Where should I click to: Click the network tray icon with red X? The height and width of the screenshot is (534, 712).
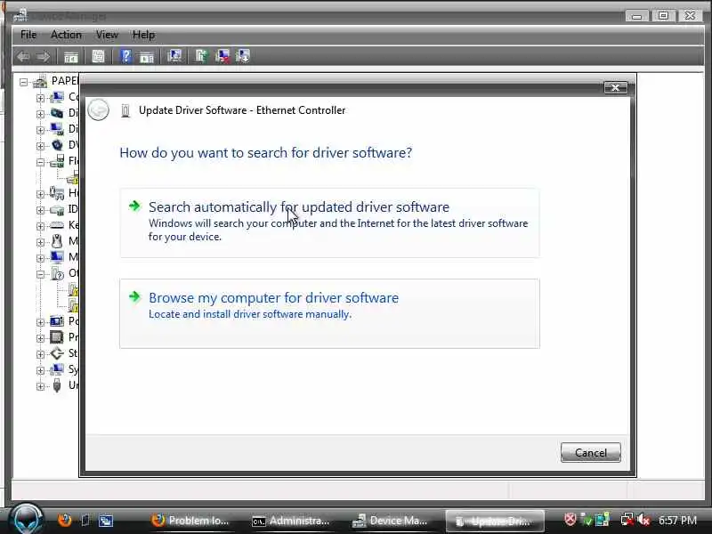click(x=627, y=520)
